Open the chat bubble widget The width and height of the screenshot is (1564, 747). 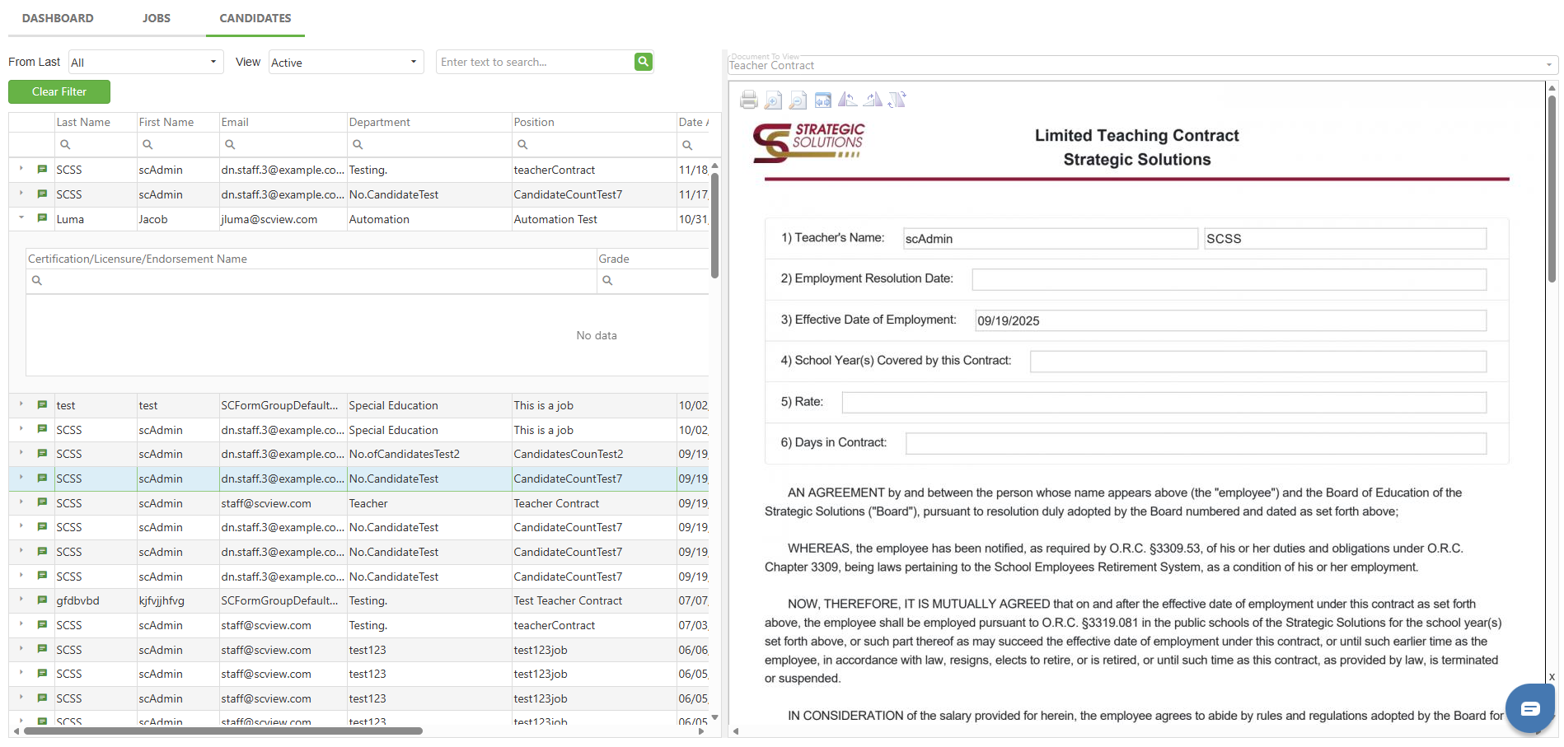[1530, 708]
